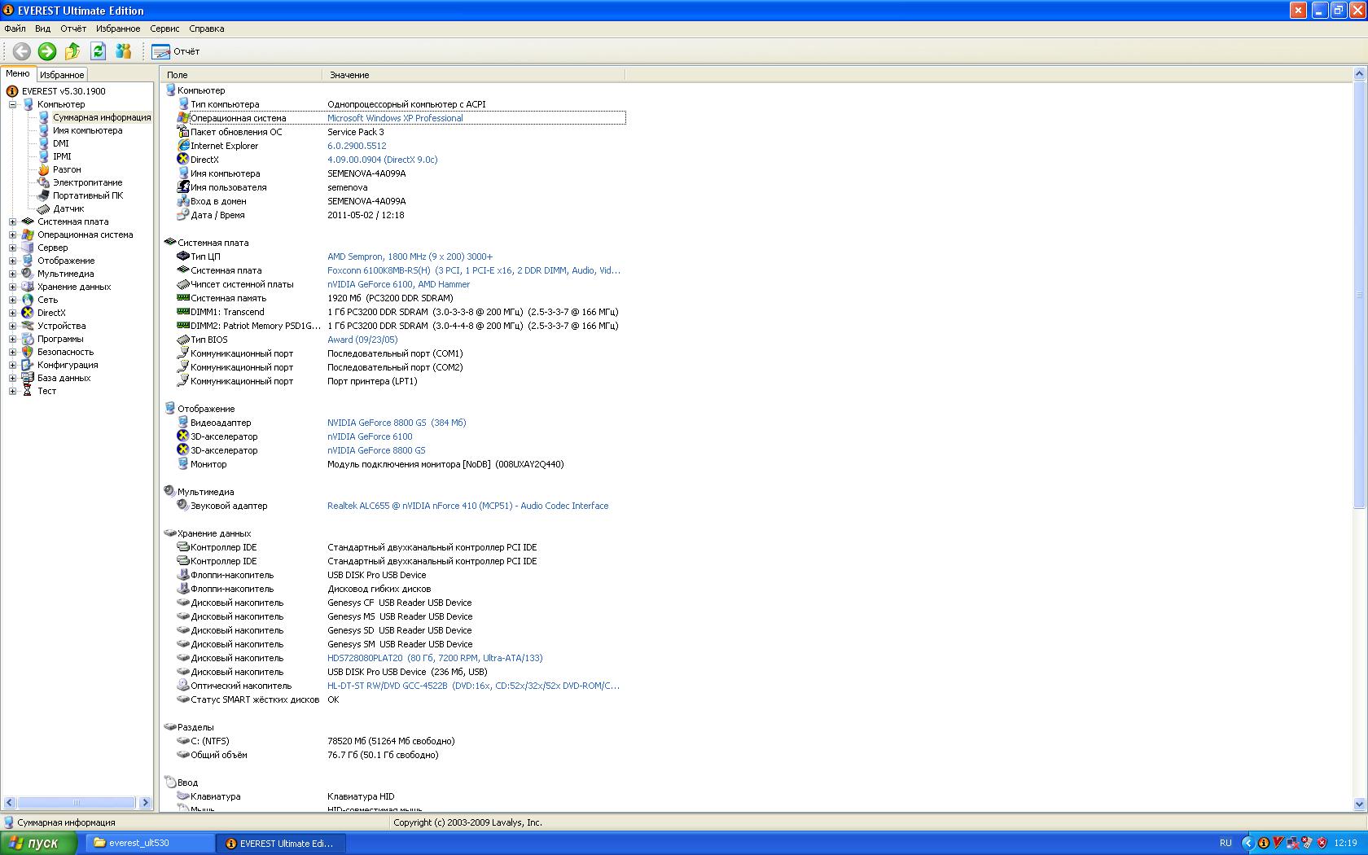Select the Тип BIOS row label
The image size is (1368, 855).
(x=209, y=340)
